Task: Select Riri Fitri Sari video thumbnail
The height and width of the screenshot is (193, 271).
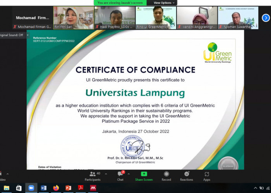Action: click(x=74, y=18)
